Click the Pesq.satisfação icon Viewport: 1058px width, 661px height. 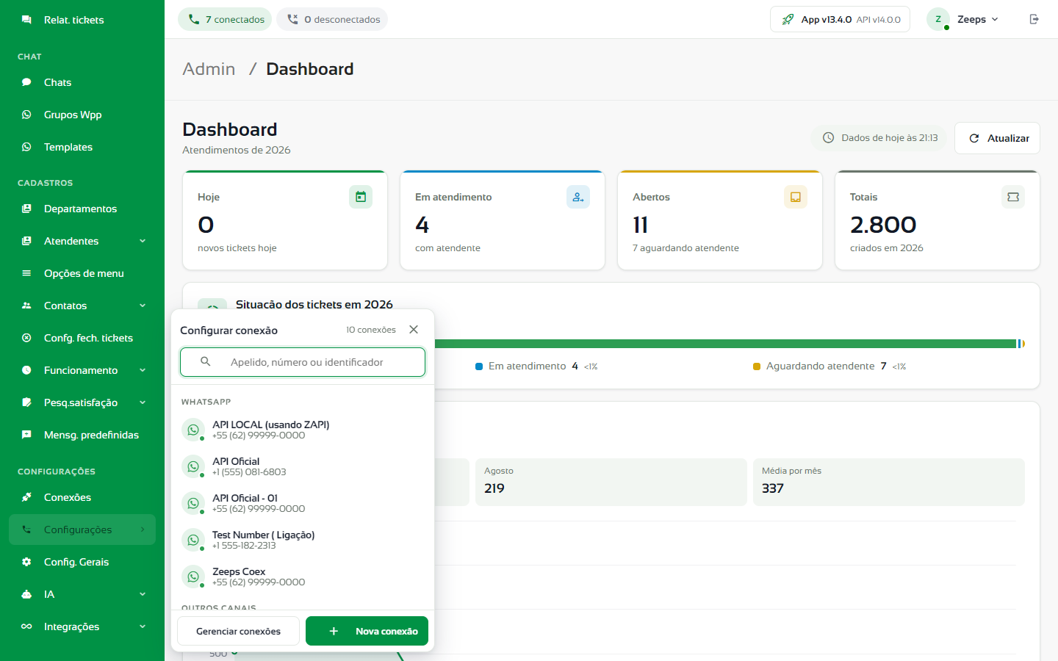pos(26,402)
